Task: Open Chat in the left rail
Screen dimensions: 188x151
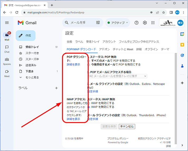Action: (7, 49)
